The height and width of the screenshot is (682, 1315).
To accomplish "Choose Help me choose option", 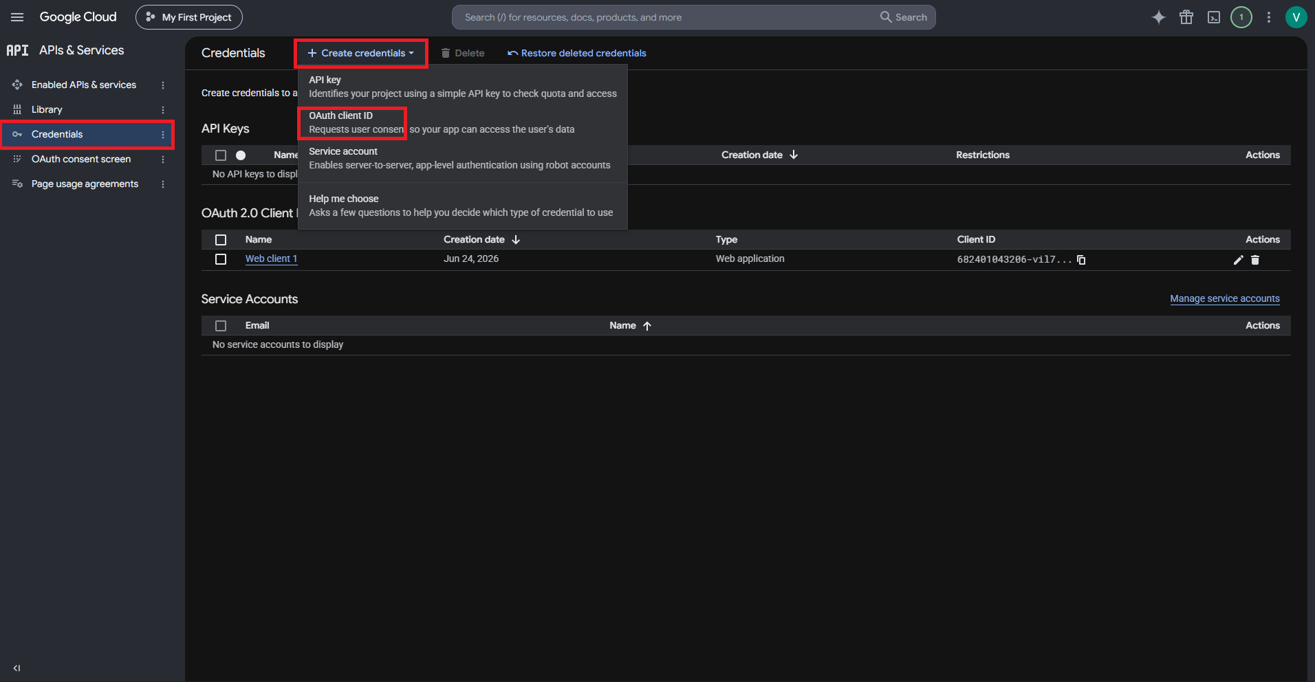I will (463, 206).
